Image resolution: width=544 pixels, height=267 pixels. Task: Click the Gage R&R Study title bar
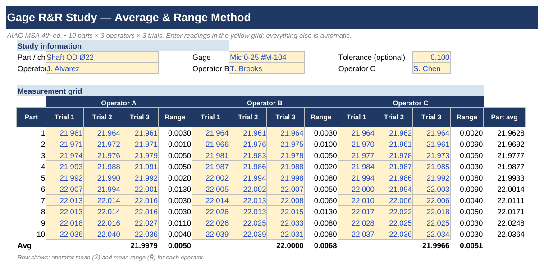[x=272, y=18]
